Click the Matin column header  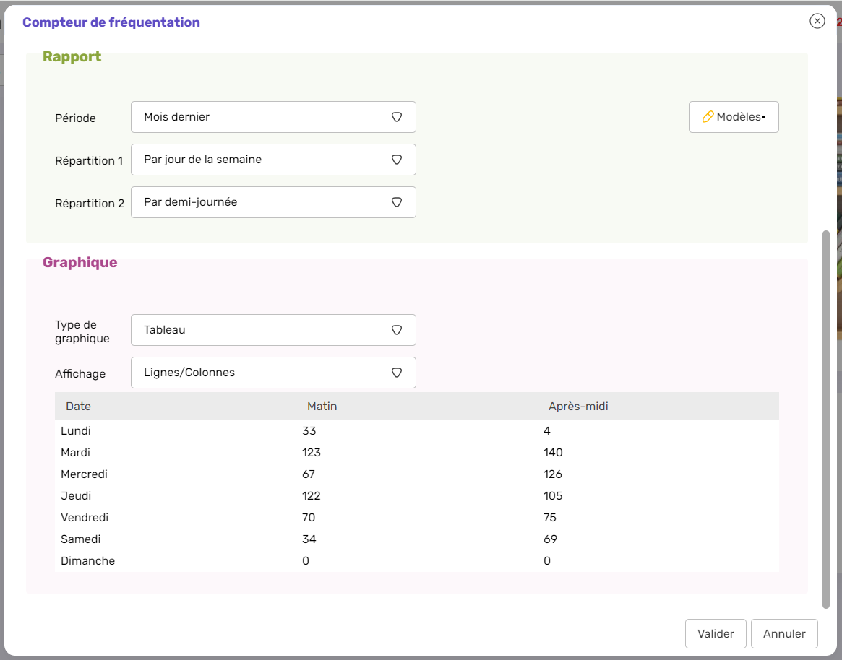(322, 407)
